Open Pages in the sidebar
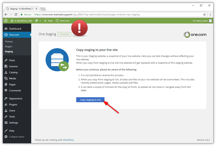Screen dimensions: 216x146 (17, 85)
